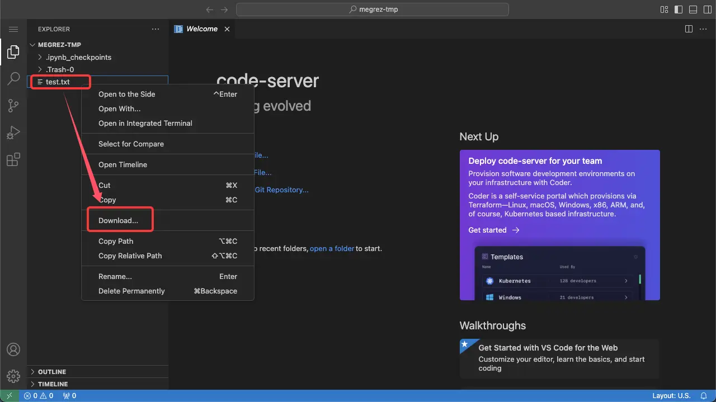This screenshot has width=716, height=402.
Task: Open the Extensions view
Action: [x=13, y=159]
